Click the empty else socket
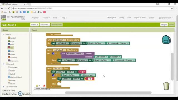The width and height of the screenshot is (178, 100). [59, 84]
